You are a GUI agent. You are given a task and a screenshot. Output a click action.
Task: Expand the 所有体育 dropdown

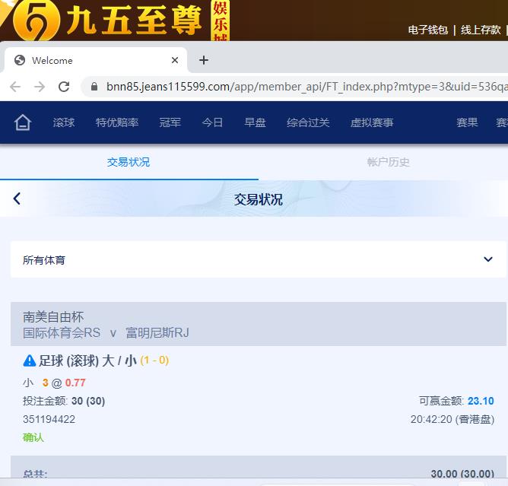[259, 259]
